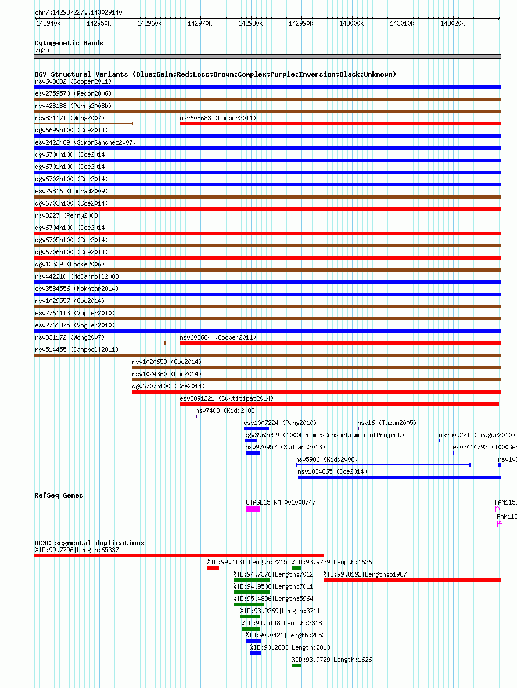
Task: Select nsv970952 (Sudmant2013) label
Action: tap(285, 448)
